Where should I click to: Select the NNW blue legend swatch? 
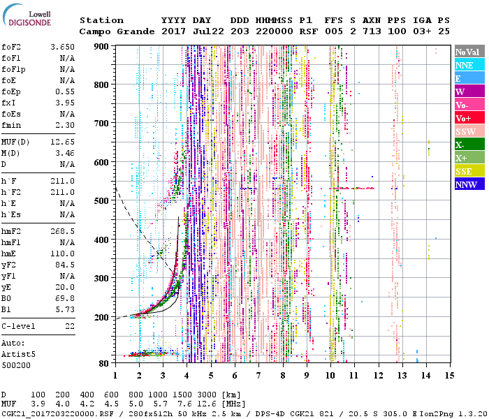(x=469, y=184)
